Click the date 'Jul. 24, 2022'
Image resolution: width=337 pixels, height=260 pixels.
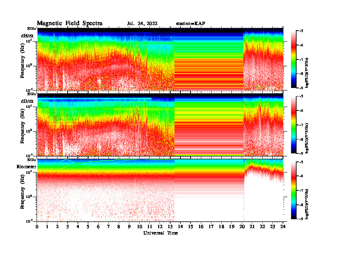point(142,24)
